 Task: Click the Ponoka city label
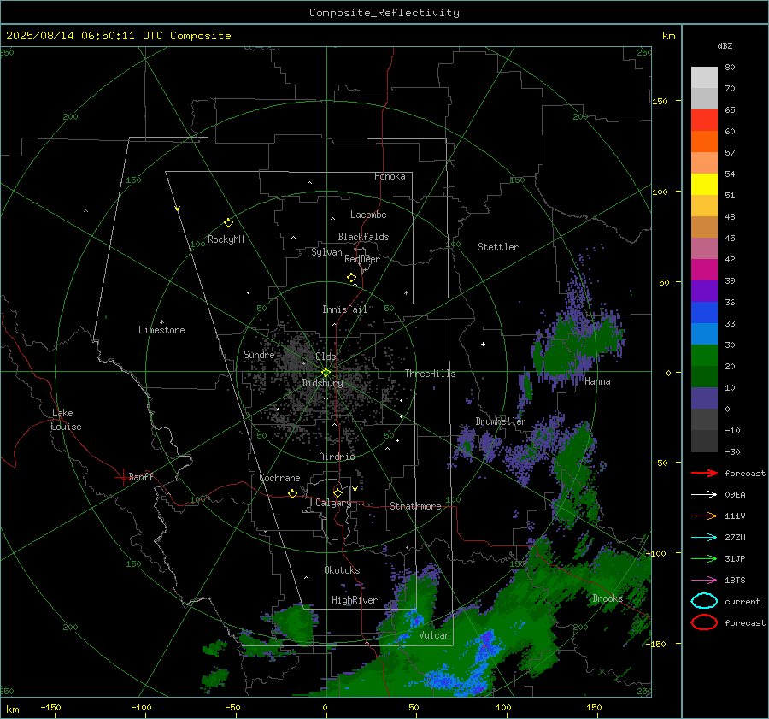click(x=390, y=176)
